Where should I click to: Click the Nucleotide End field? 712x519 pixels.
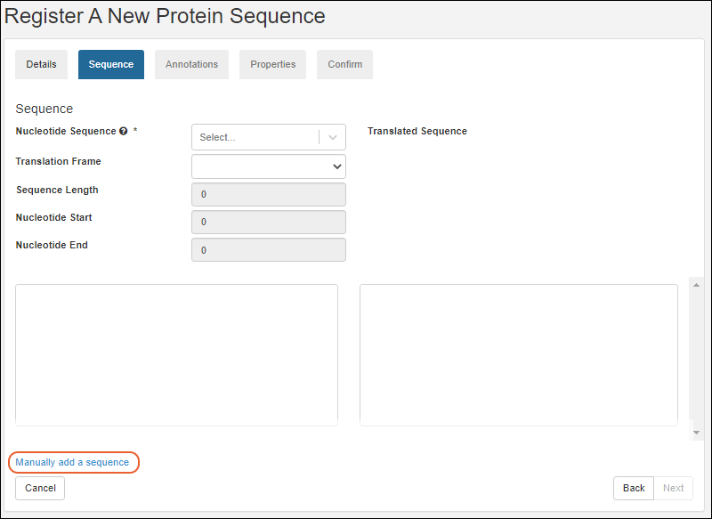click(x=269, y=250)
